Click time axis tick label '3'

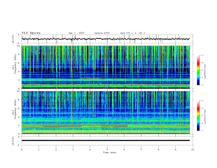click(73, 150)
